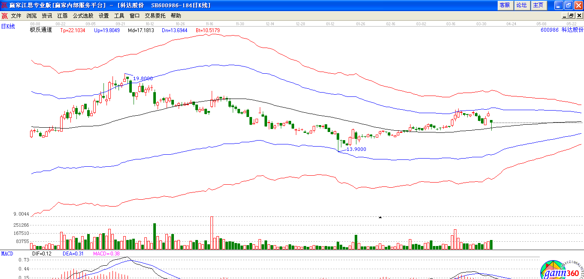584x279 pixels.
Task: Click the 03-16 date marker
Action: 450,24
